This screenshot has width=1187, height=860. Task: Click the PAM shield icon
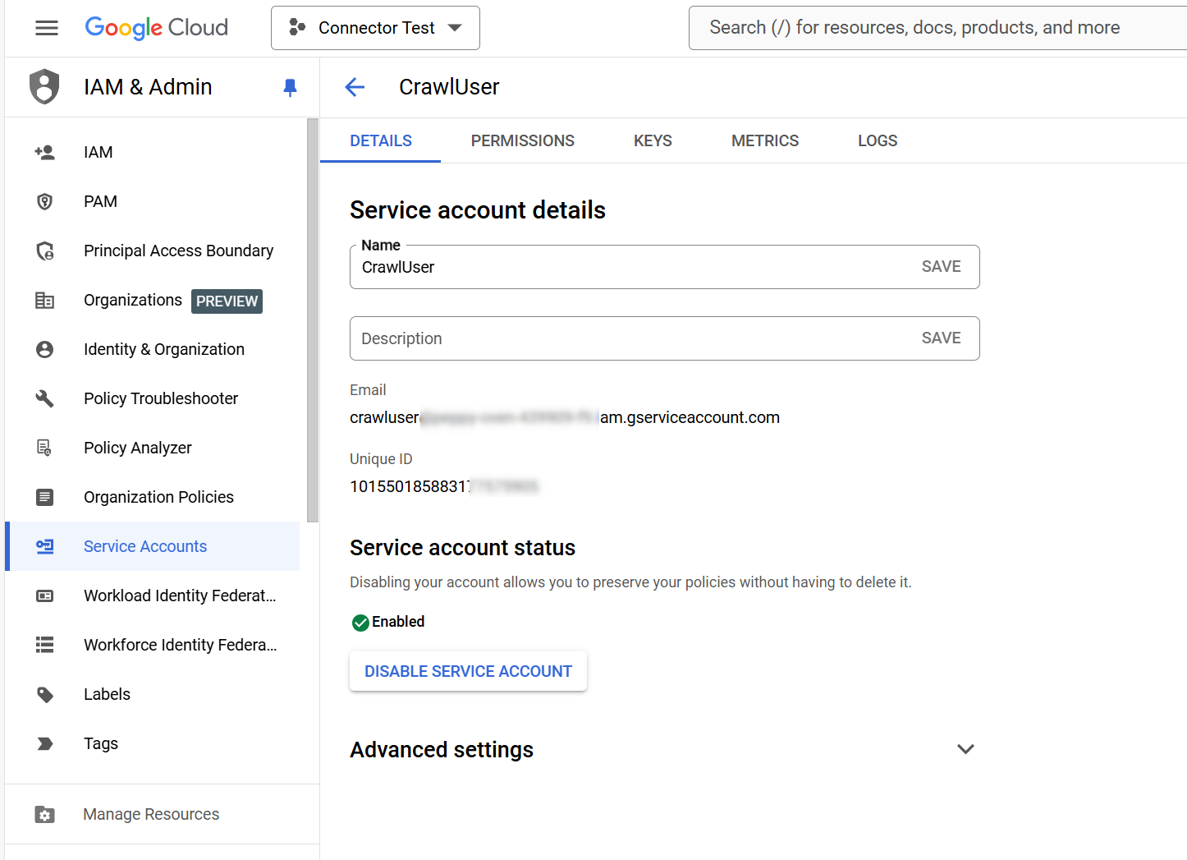pyautogui.click(x=44, y=201)
